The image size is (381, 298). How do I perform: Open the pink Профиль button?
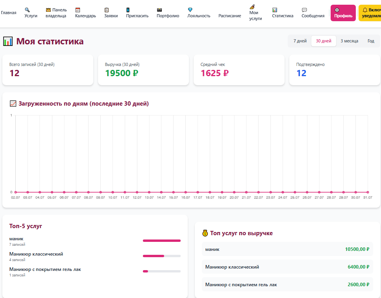(x=343, y=13)
